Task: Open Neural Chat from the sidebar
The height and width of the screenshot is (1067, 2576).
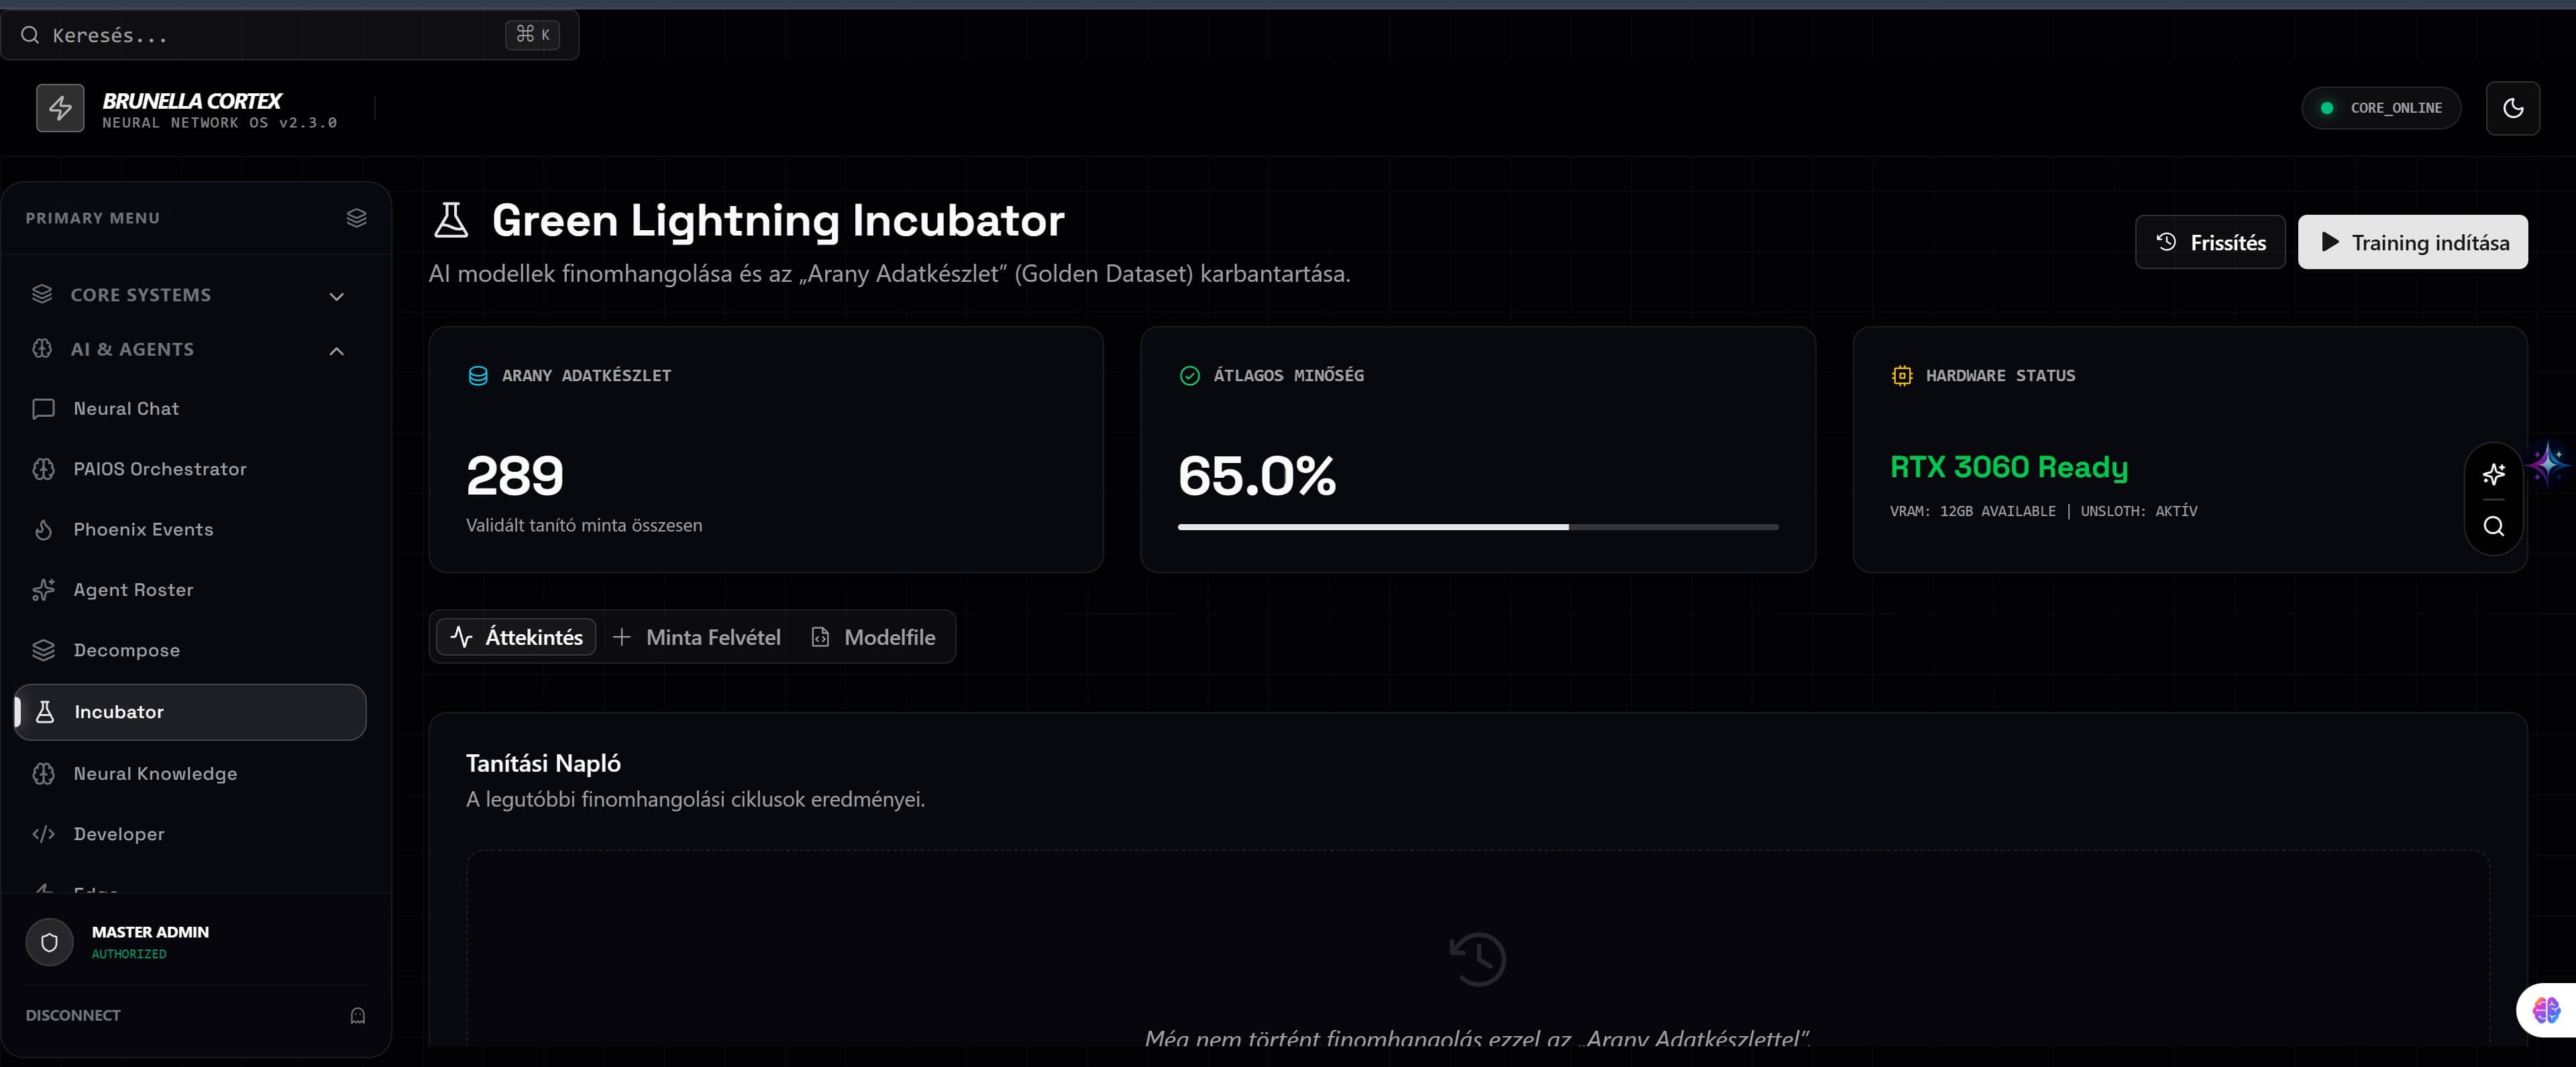Action: (x=126, y=409)
